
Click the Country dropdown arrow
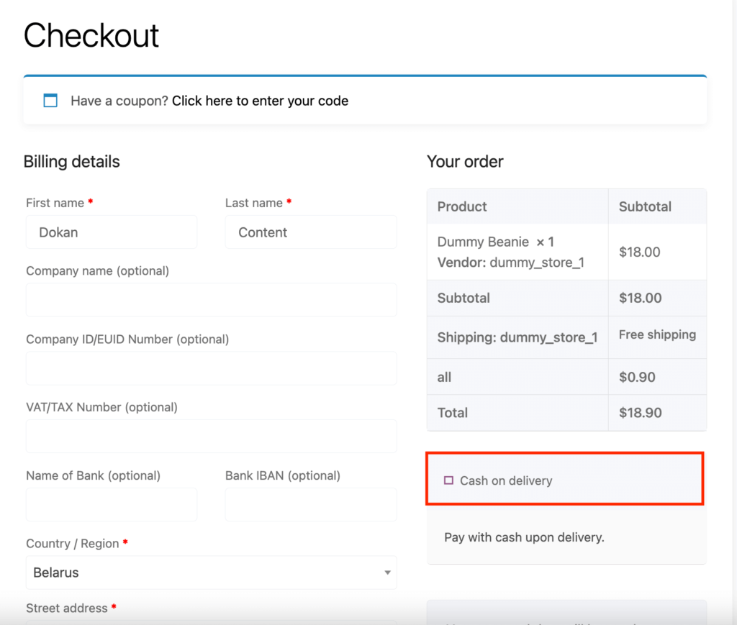(387, 572)
